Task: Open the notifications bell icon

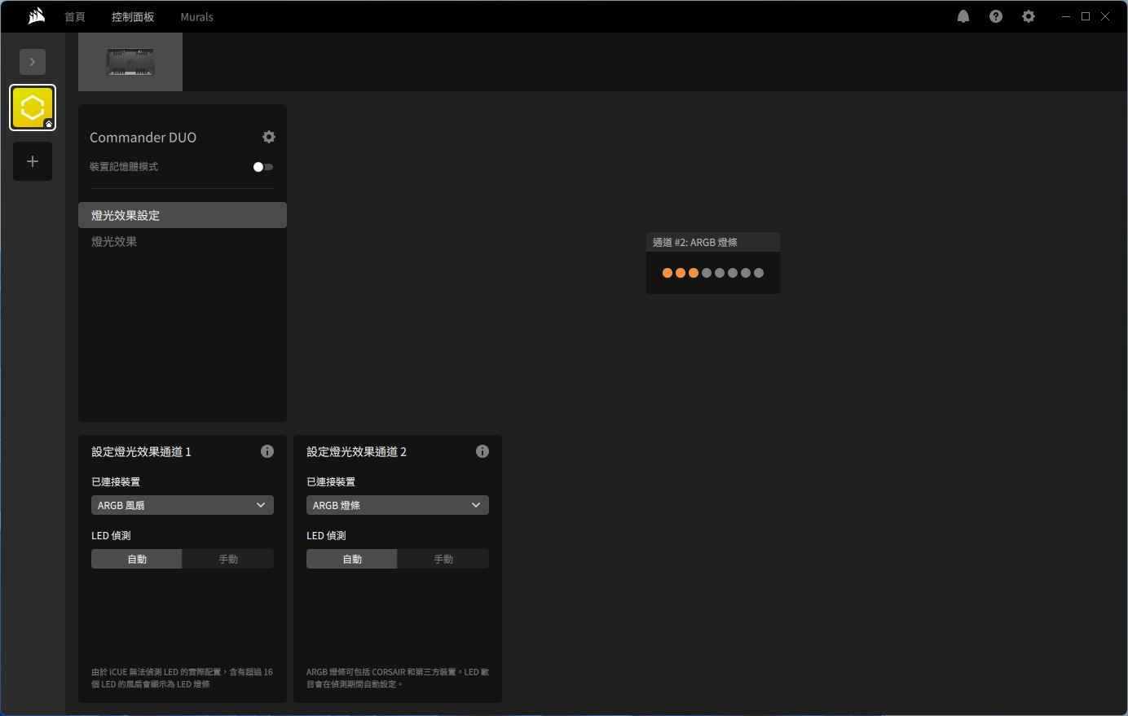Action: pyautogui.click(x=963, y=16)
